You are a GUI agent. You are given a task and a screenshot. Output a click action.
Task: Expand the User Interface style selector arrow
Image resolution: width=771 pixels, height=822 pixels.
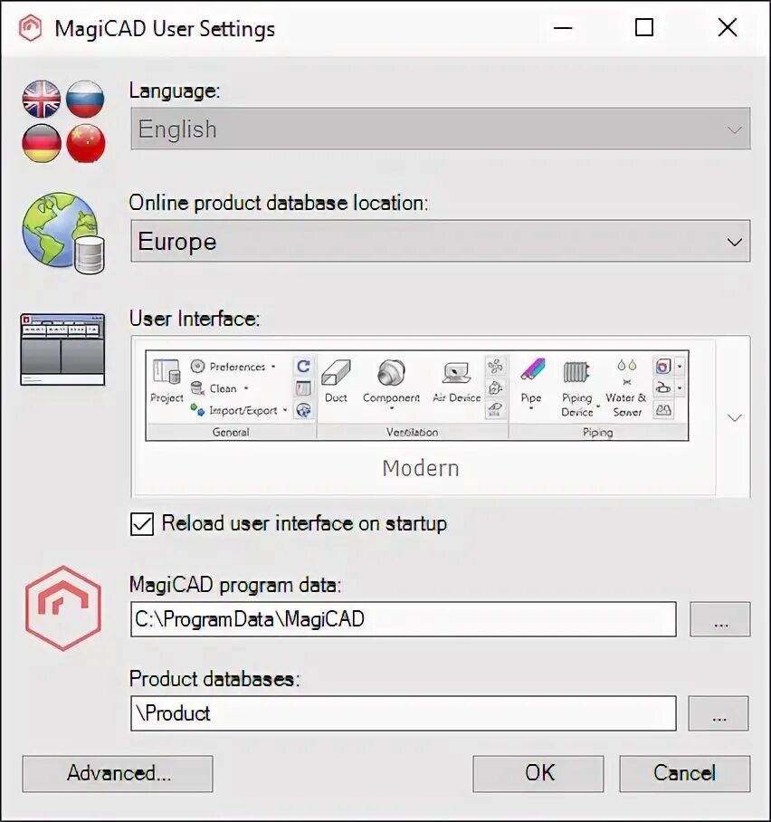click(734, 418)
